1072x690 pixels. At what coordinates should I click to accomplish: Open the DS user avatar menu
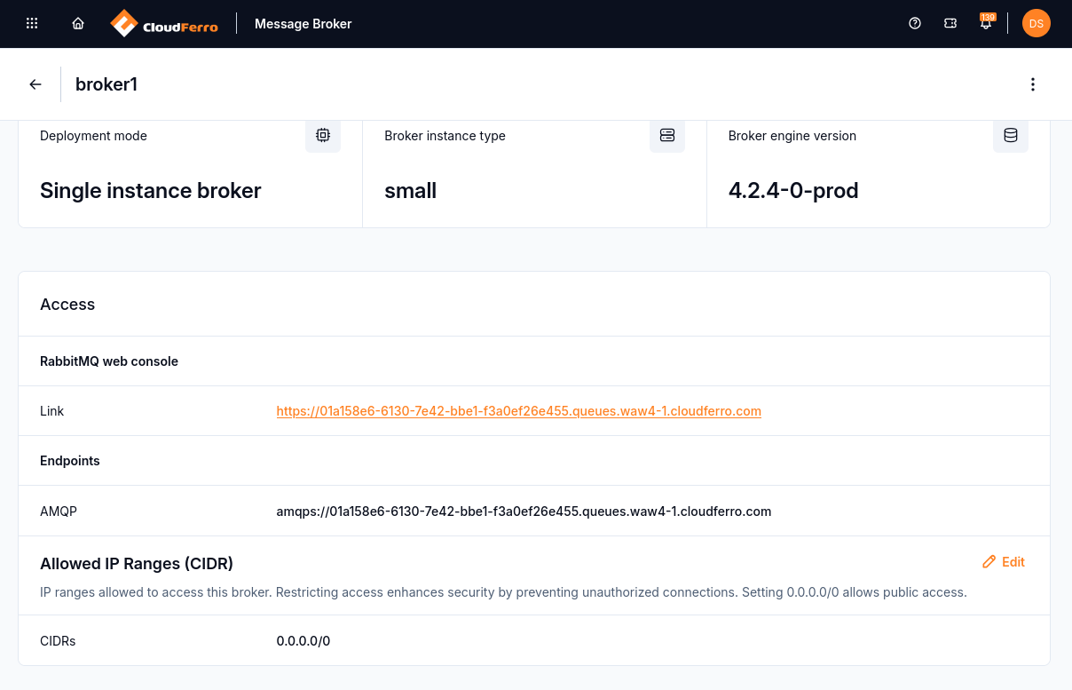tap(1037, 24)
